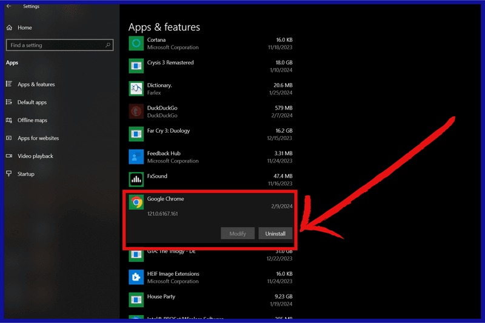
Task: Go back using the Settings back arrow
Action: (9, 7)
